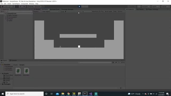Screen dimensions: 171x96
Task: Click the Pause button next to Play
Action: point(83,6)
